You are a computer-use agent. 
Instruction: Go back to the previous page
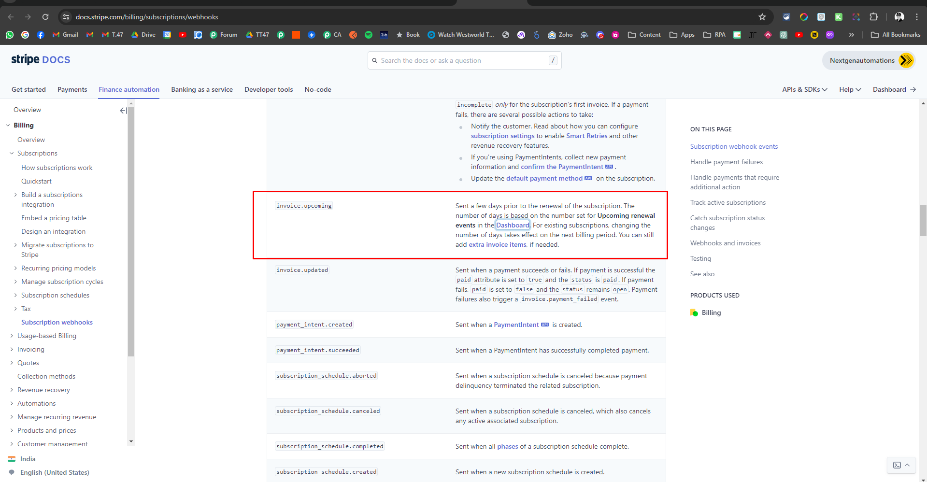(11, 17)
